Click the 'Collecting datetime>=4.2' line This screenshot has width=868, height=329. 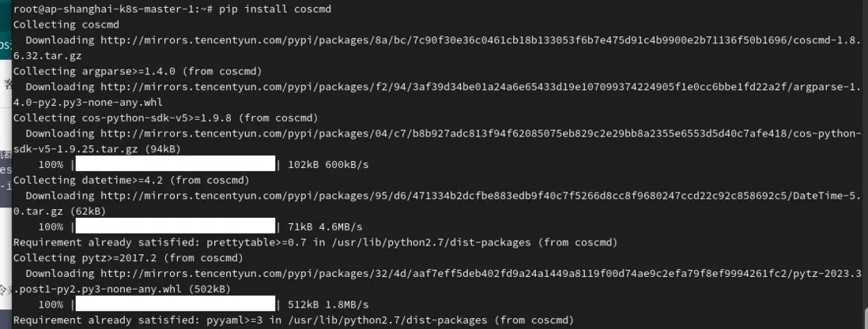tap(131, 180)
